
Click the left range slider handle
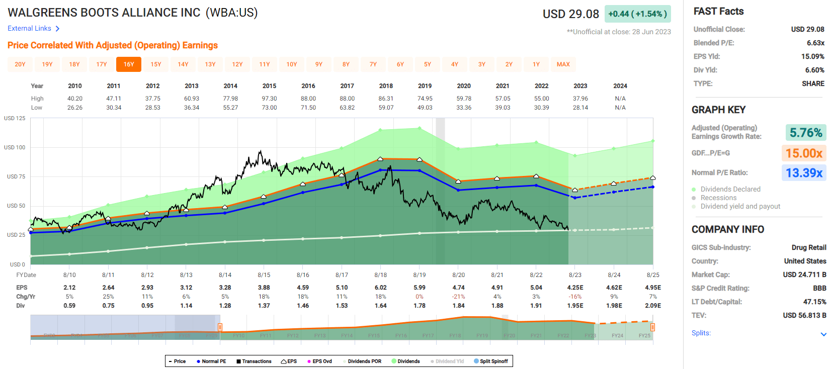coord(220,327)
